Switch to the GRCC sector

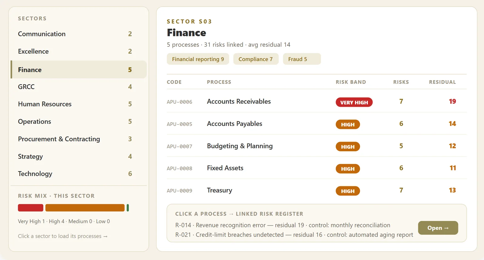79,87
